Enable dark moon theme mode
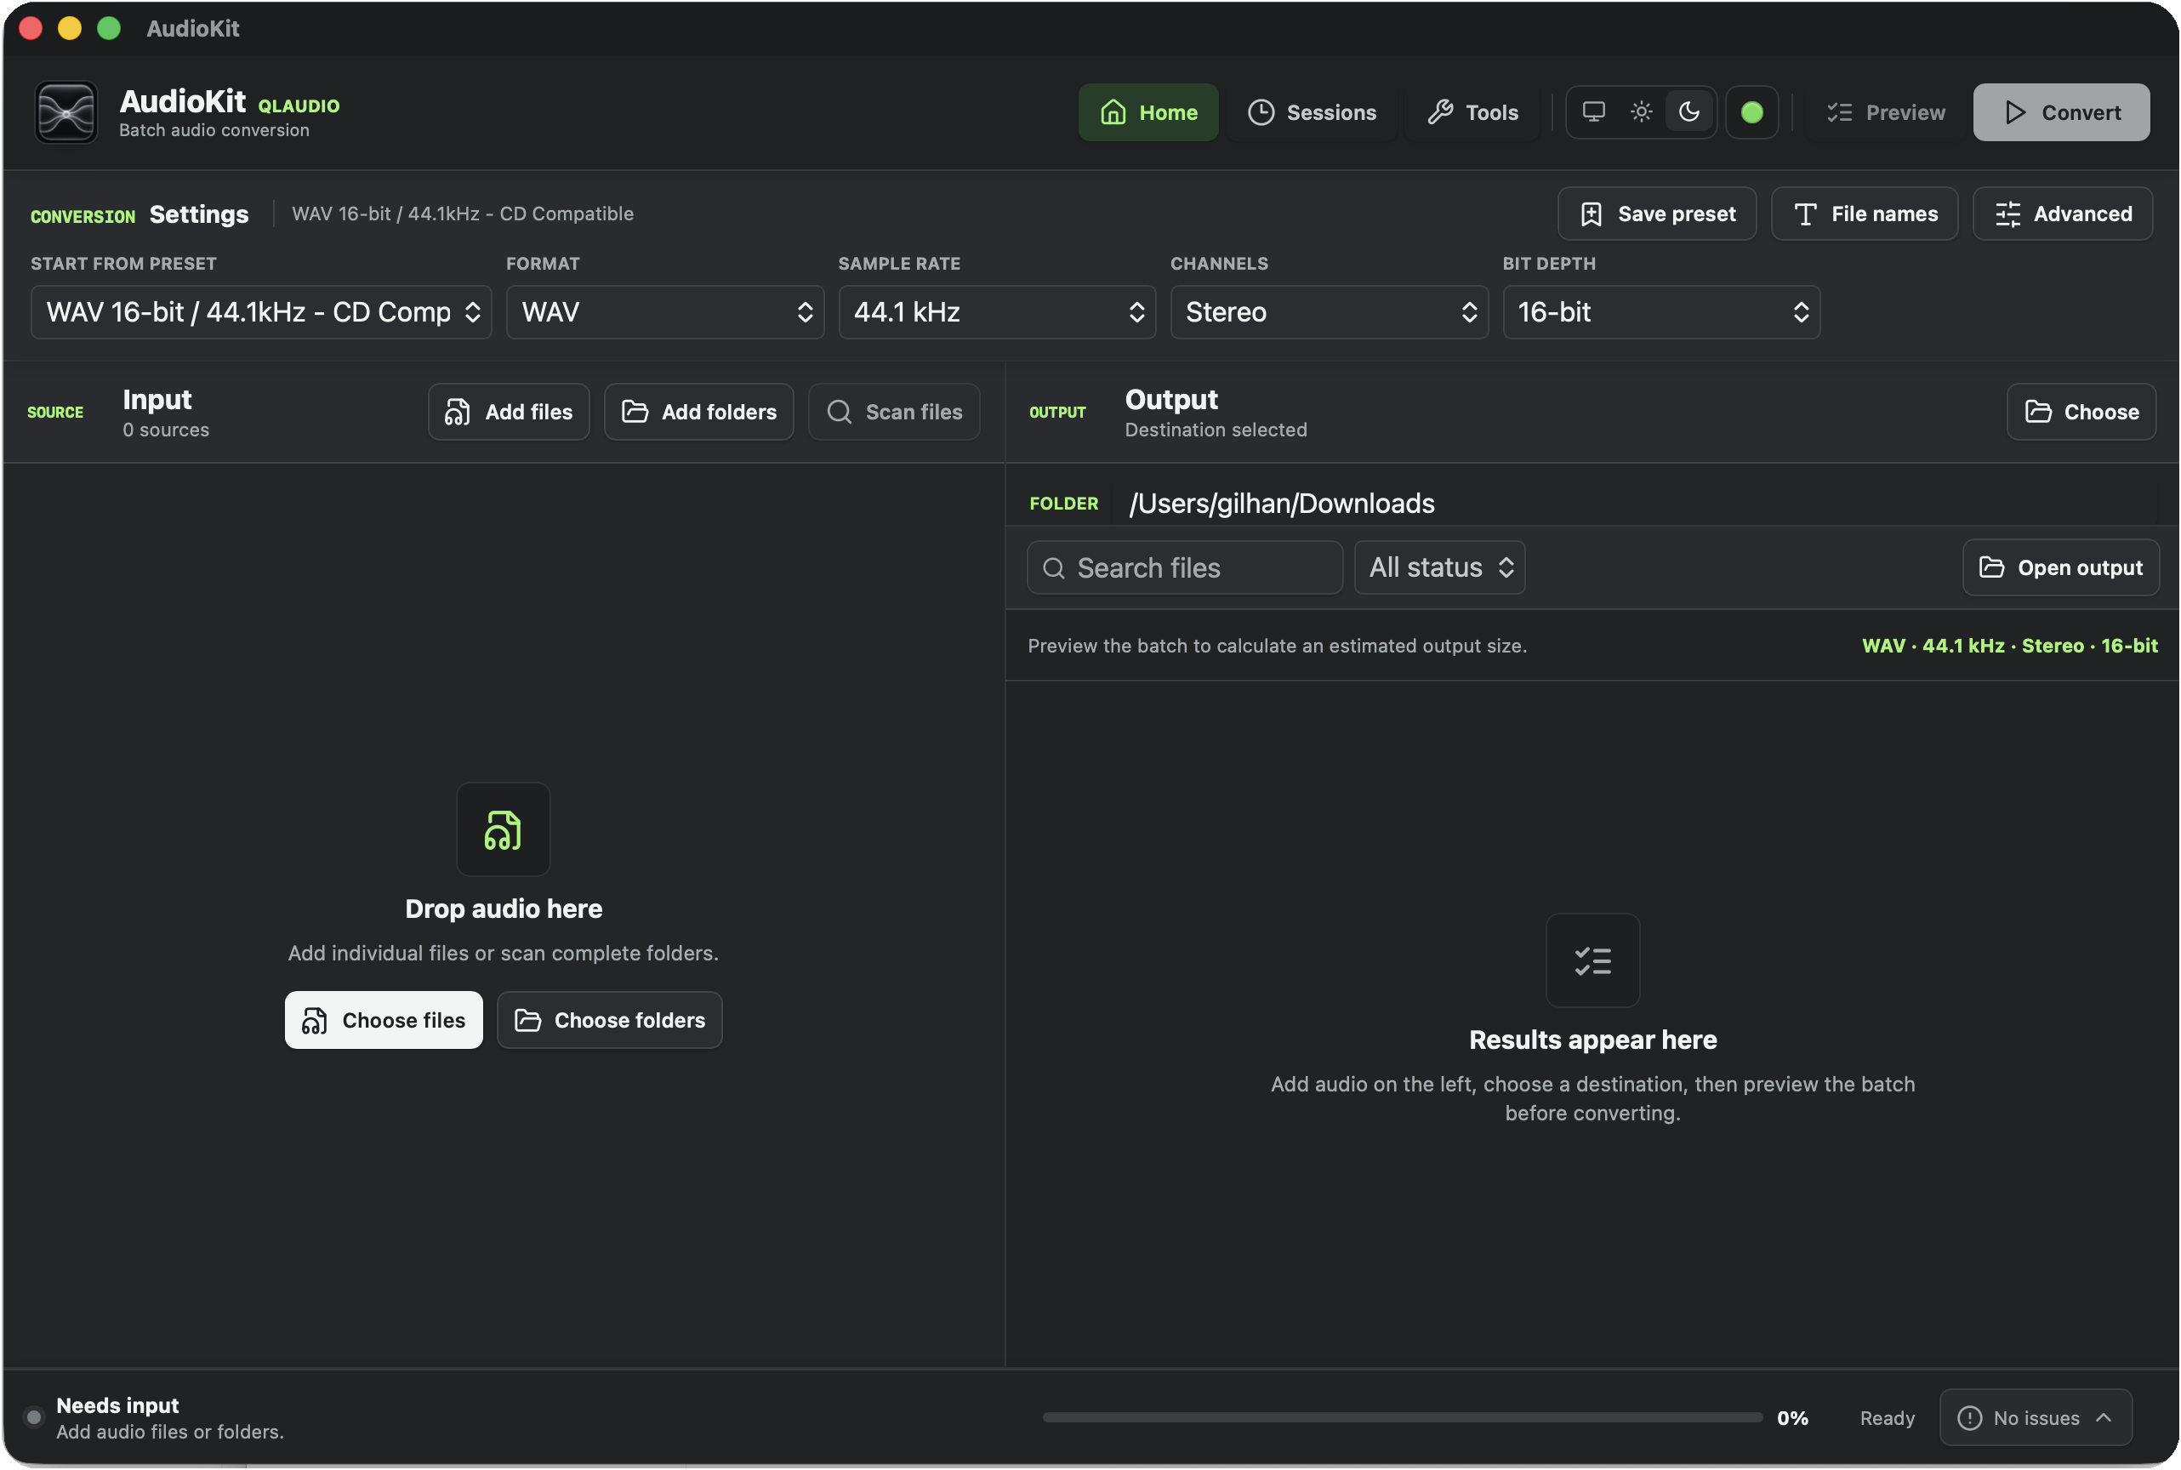This screenshot has width=2181, height=1470. (x=1689, y=112)
